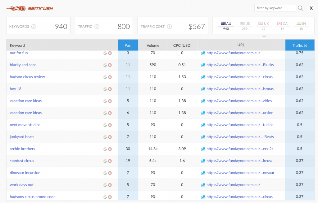Switch to the UK country tab
This screenshot has height=203, width=318.
[x=263, y=26]
